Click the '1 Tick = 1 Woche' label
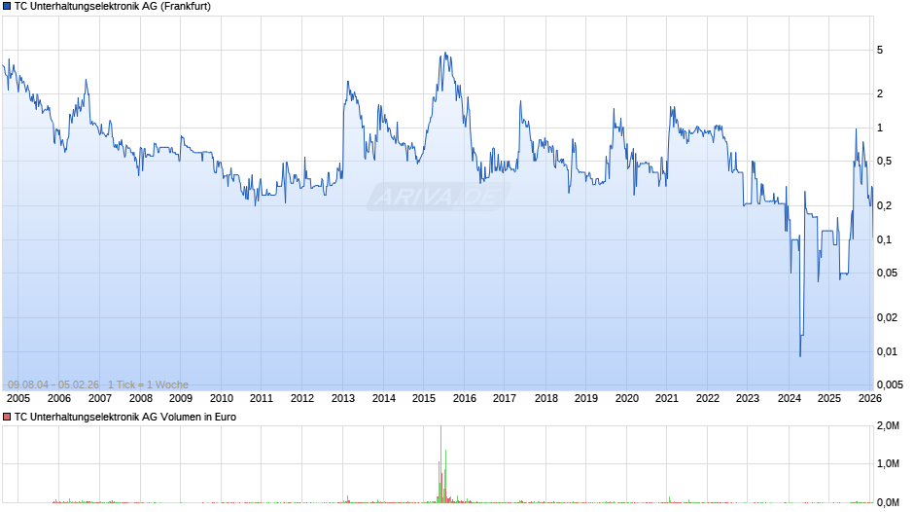This screenshot has width=914, height=512. (x=148, y=384)
